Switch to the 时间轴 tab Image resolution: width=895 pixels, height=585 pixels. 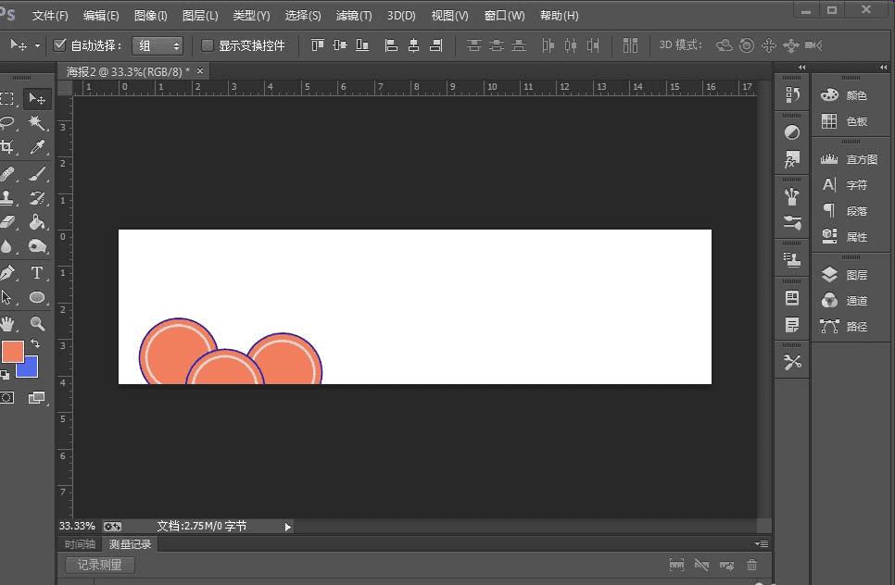tap(79, 544)
